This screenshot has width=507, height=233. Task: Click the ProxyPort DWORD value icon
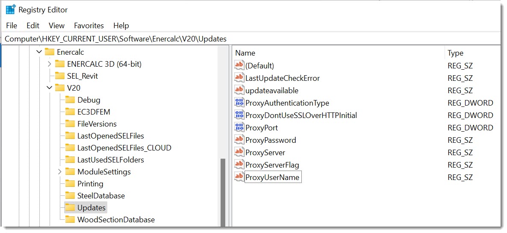239,127
